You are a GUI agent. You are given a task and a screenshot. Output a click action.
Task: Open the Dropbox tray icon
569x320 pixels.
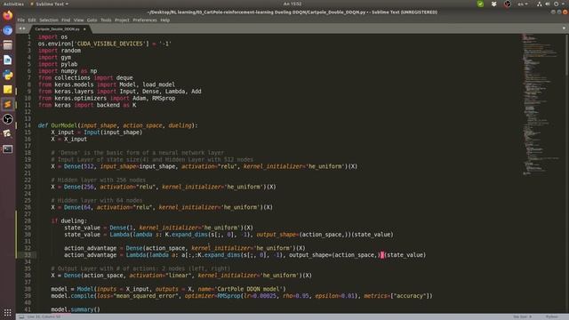pyautogui.click(x=494, y=4)
